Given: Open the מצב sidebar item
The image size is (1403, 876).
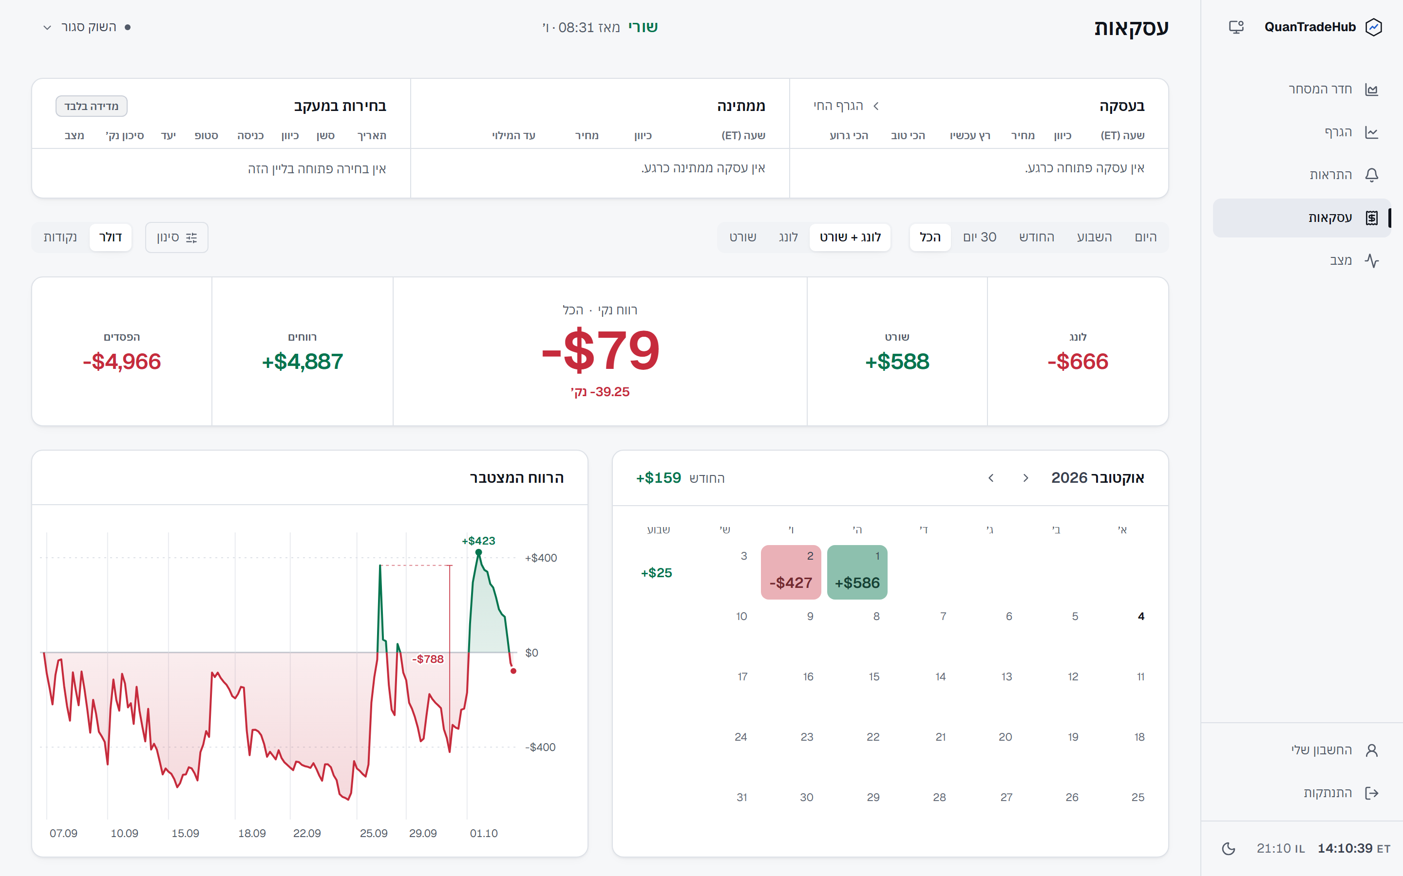Looking at the screenshot, I should click(1302, 261).
